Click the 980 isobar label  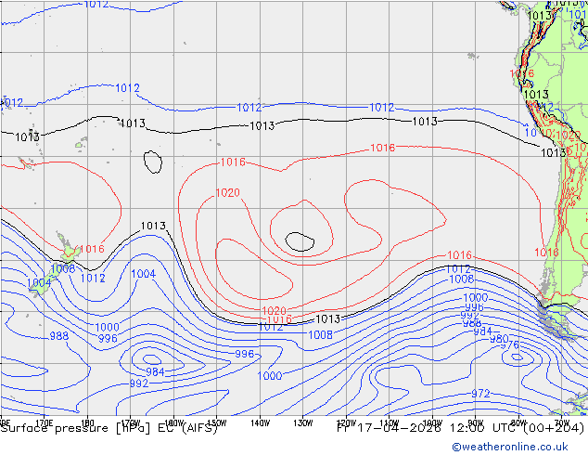point(499,339)
